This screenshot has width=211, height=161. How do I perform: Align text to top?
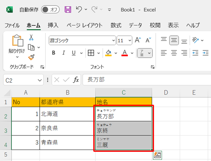pos(164,39)
